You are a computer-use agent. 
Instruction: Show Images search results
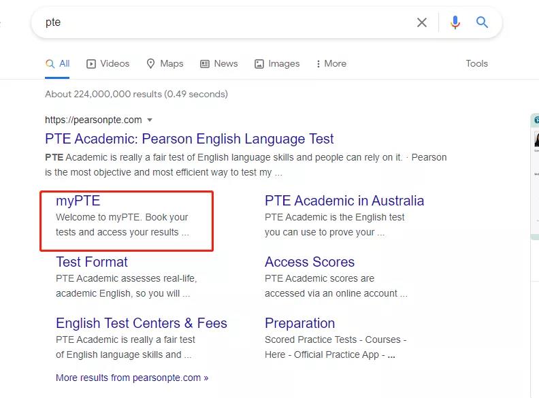[x=277, y=63]
